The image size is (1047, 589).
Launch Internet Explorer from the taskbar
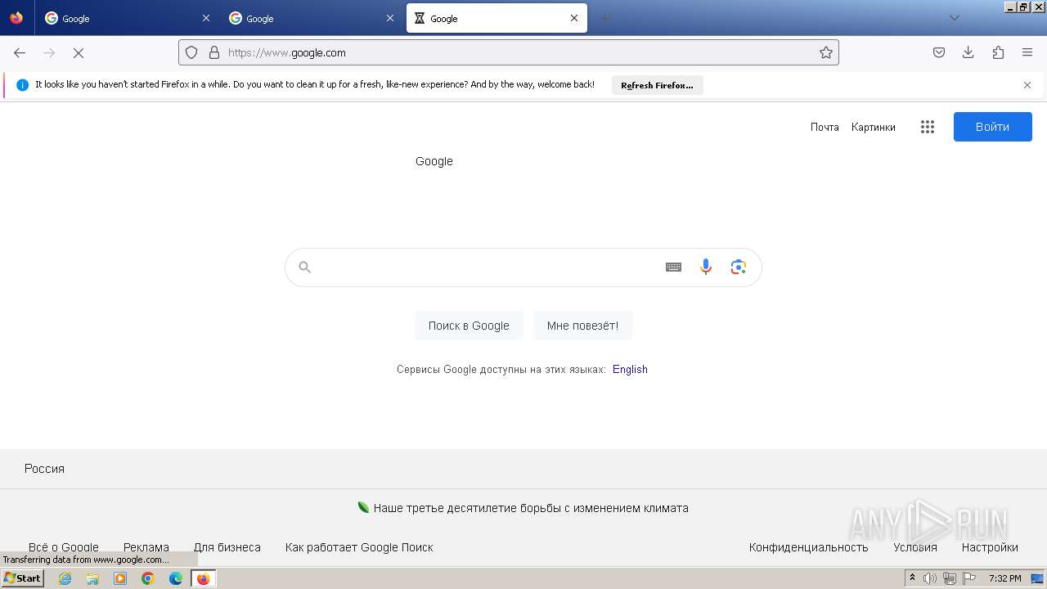click(65, 578)
